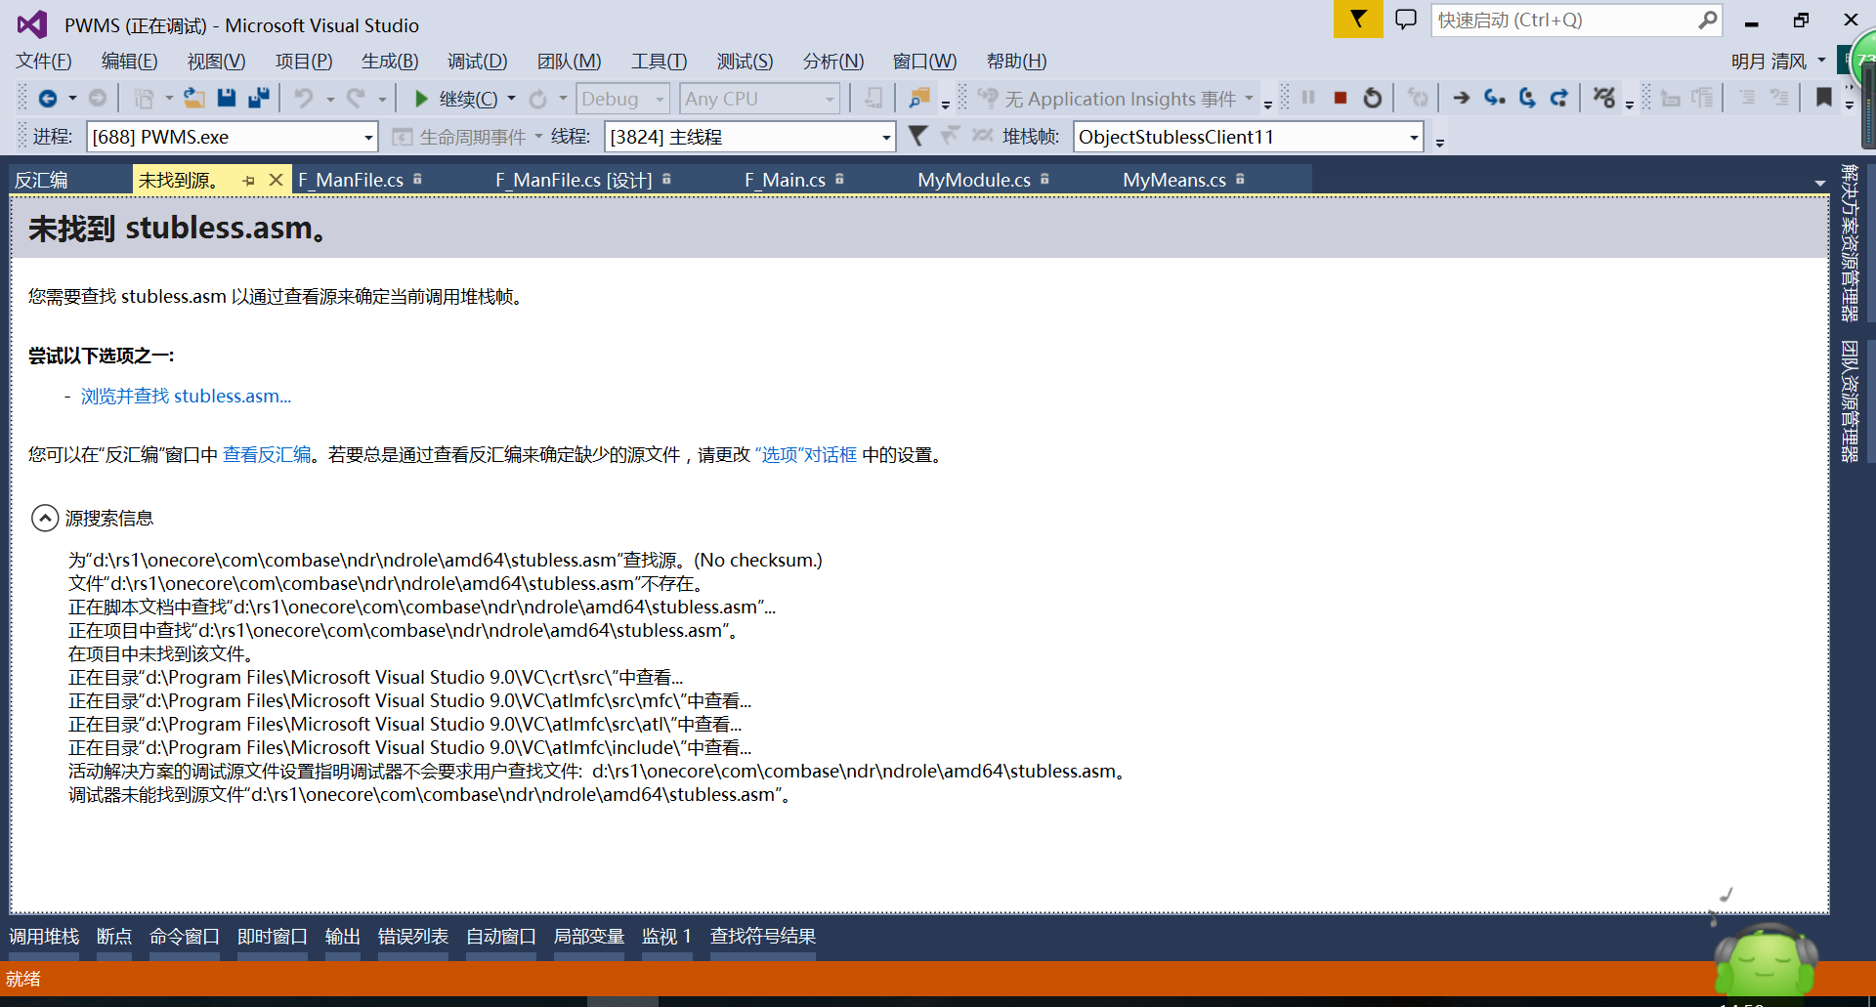
Task: Click the 浏览并查找 stubless.asm... link
Action: (186, 397)
